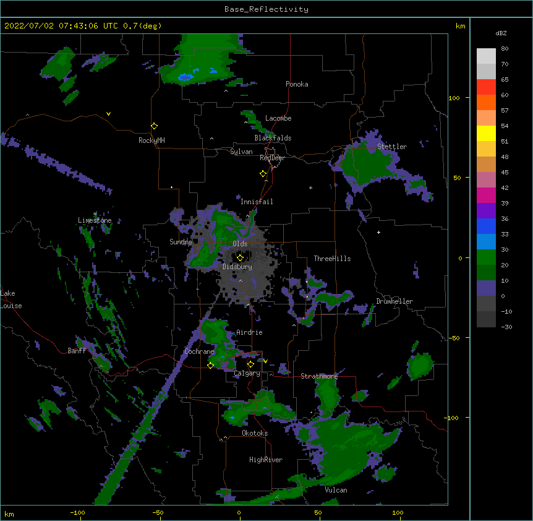Click the -30 value on dBZ scale

tap(506, 327)
